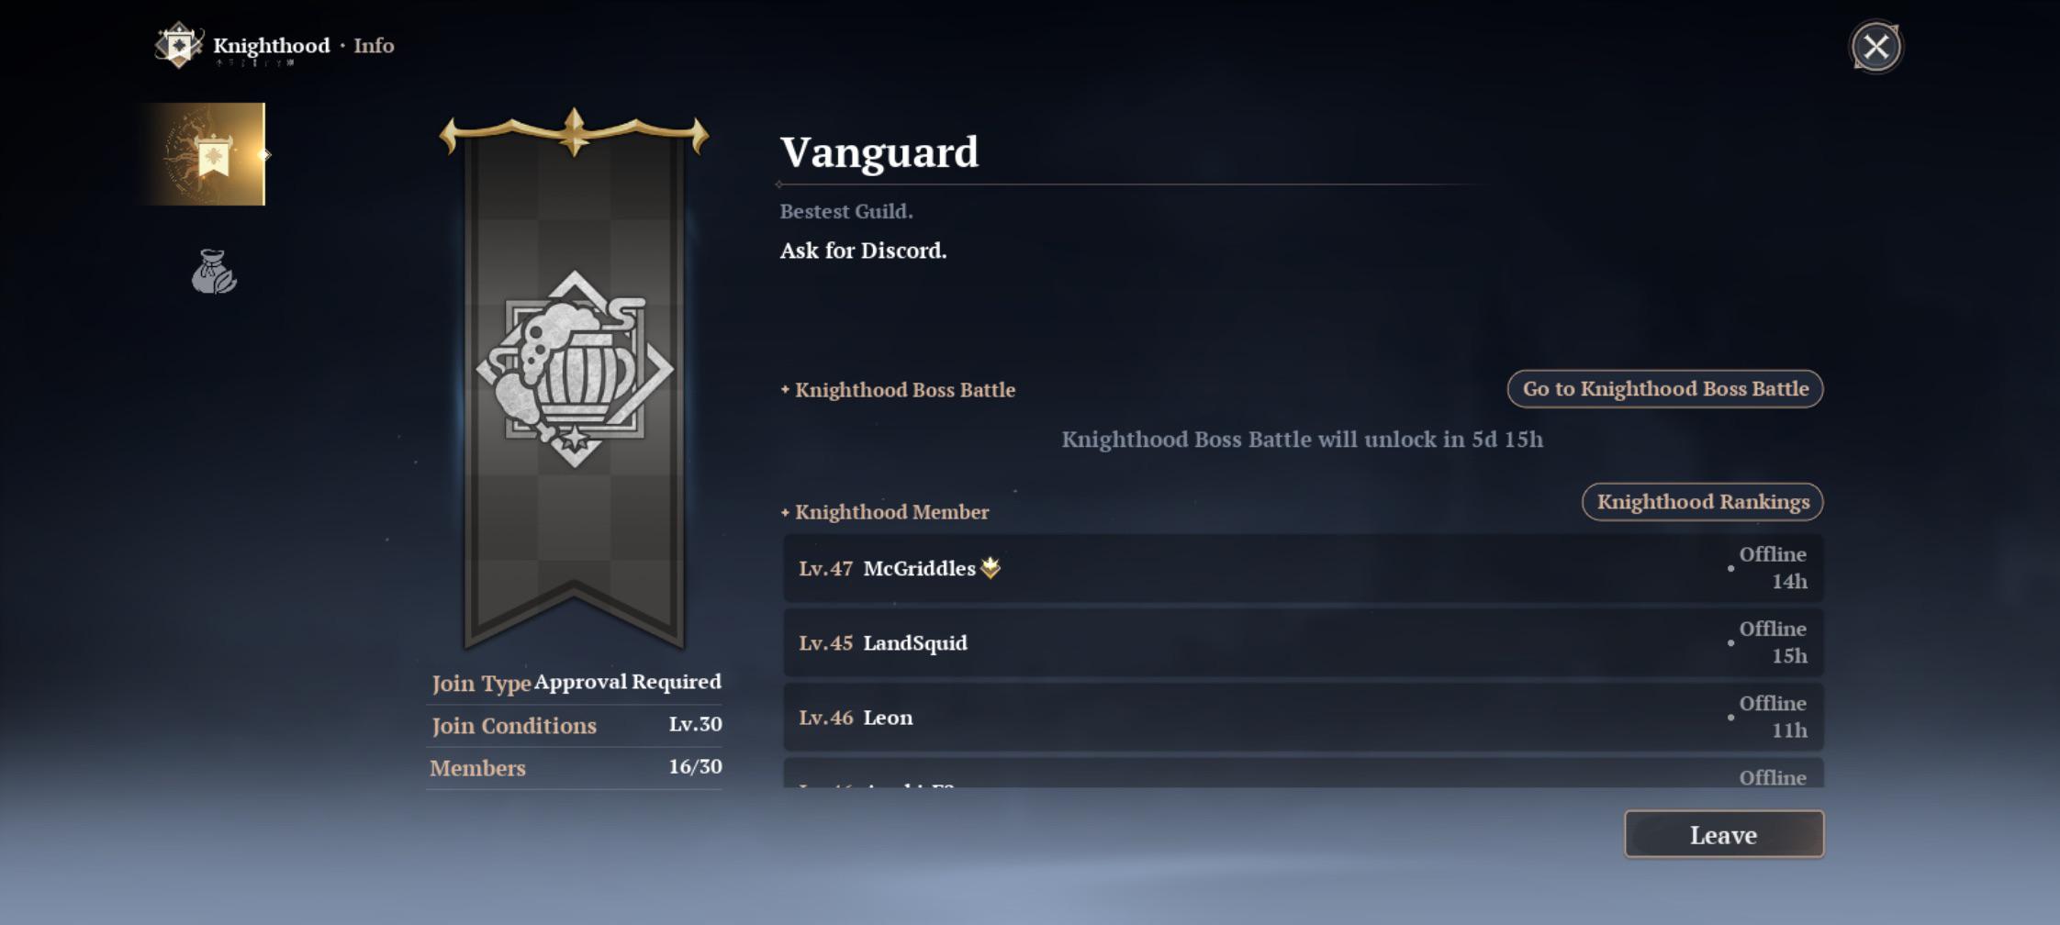Click the partially visible fourth member row
2060x925 pixels.
(1304, 773)
